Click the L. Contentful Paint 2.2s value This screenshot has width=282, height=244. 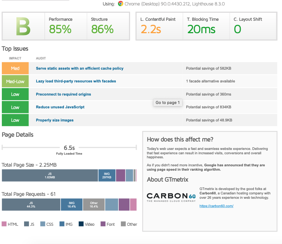tap(151, 29)
